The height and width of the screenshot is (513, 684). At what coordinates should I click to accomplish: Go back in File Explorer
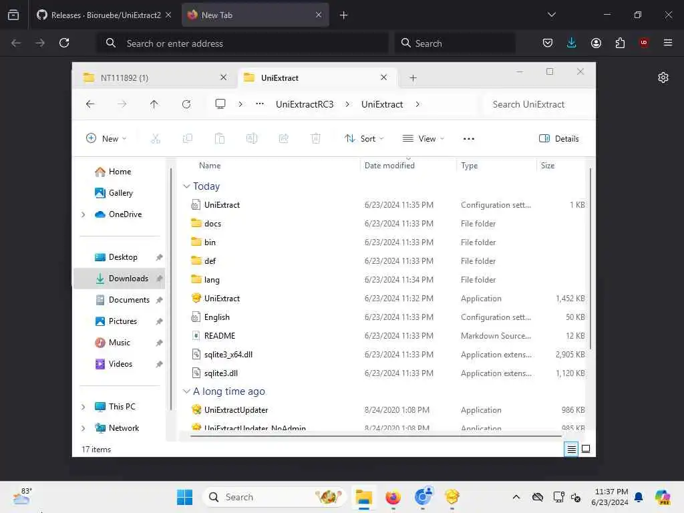[90, 104]
